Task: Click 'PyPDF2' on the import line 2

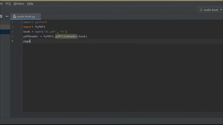Action: coord(40,27)
